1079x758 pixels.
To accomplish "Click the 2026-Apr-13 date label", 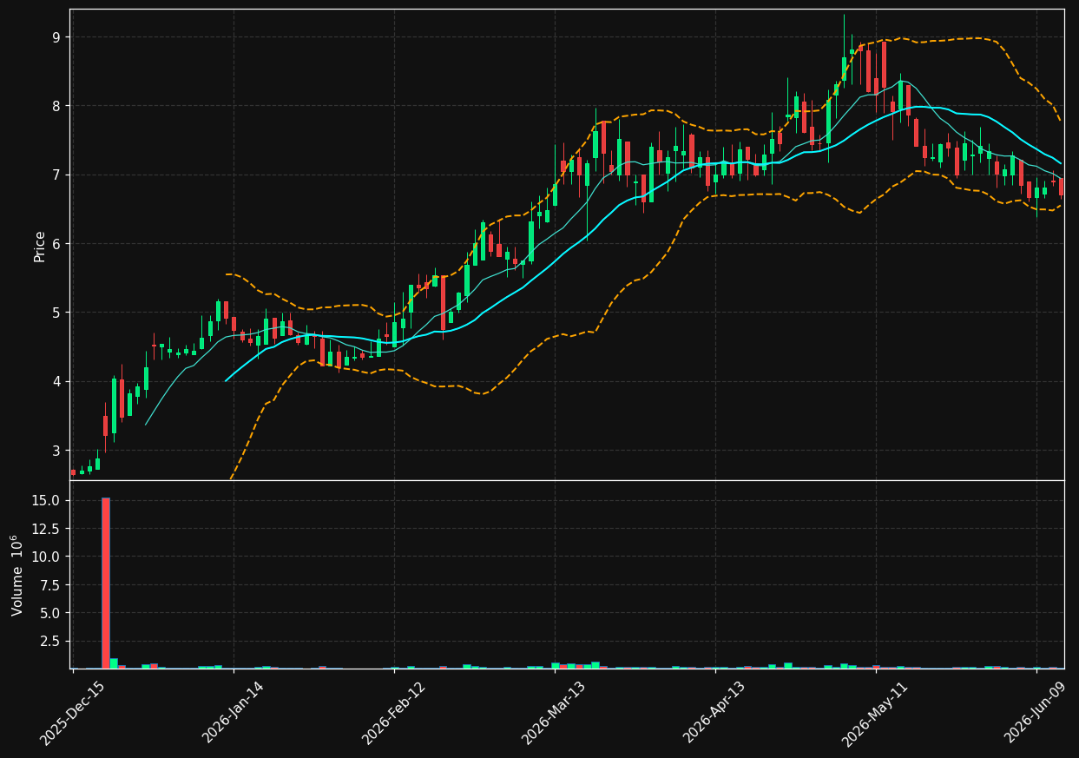I will pos(714,714).
